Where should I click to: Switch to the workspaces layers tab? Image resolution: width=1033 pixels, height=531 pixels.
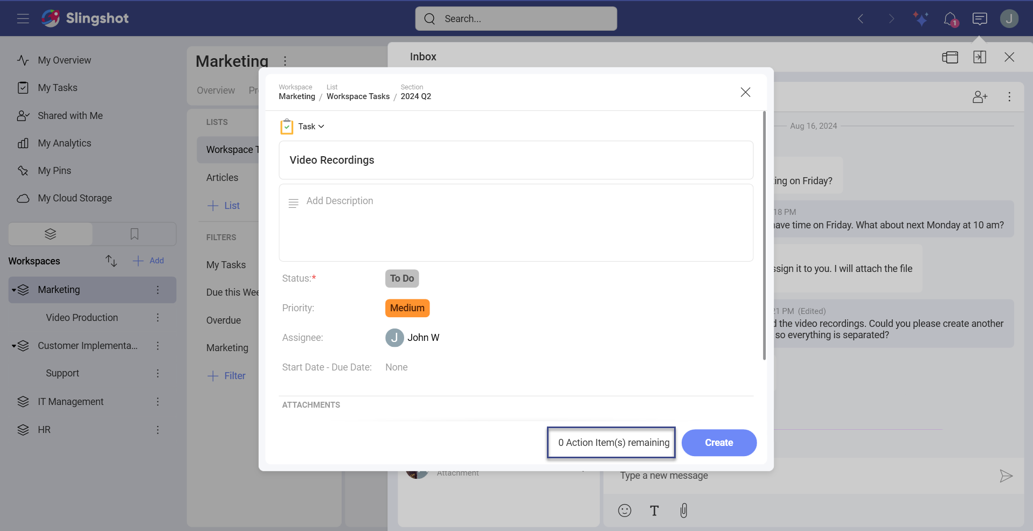(x=50, y=234)
